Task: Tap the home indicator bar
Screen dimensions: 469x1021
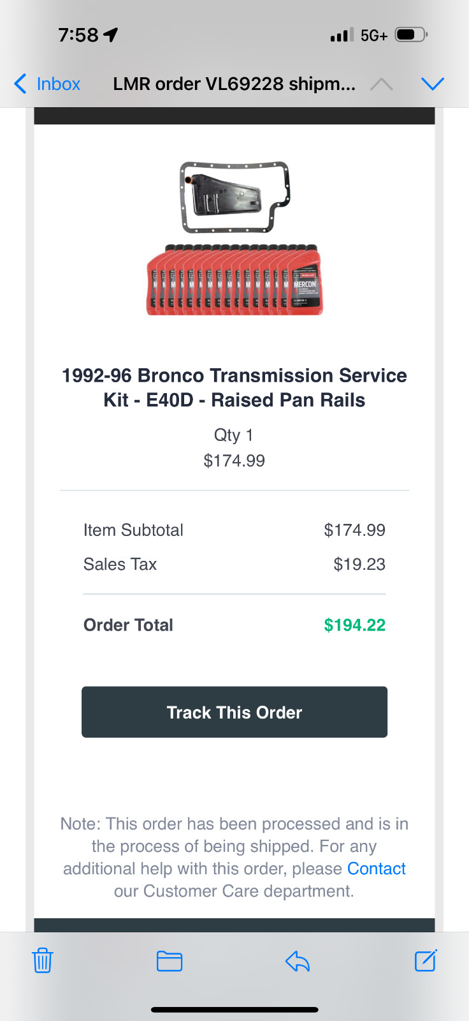Action: pos(234,1010)
